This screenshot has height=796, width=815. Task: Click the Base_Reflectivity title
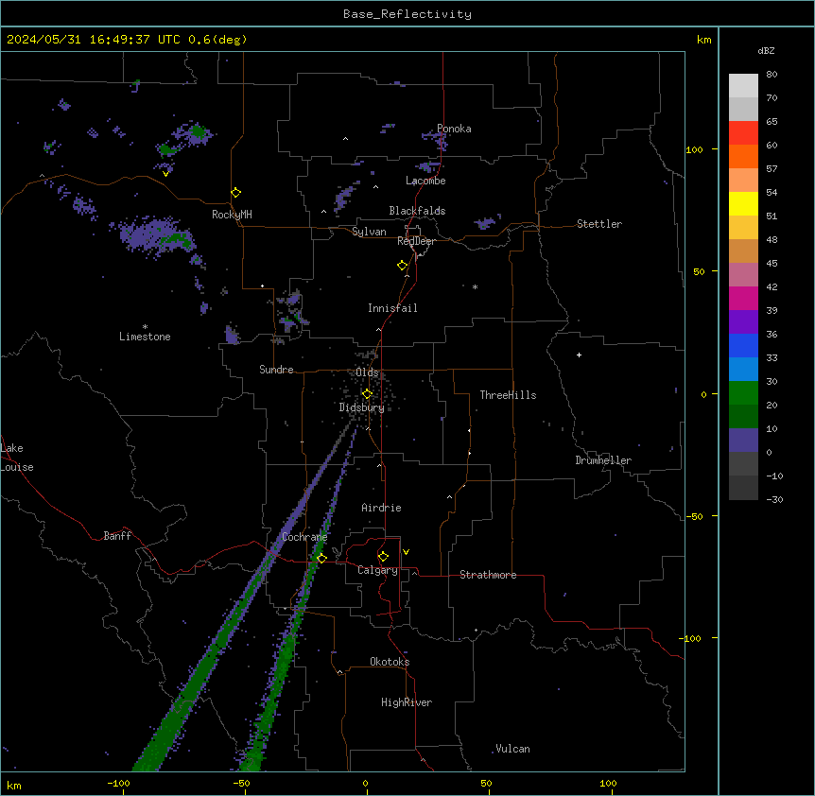coord(407,14)
